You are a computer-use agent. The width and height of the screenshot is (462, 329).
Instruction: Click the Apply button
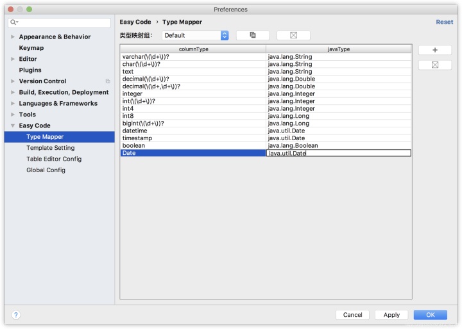(x=391, y=315)
